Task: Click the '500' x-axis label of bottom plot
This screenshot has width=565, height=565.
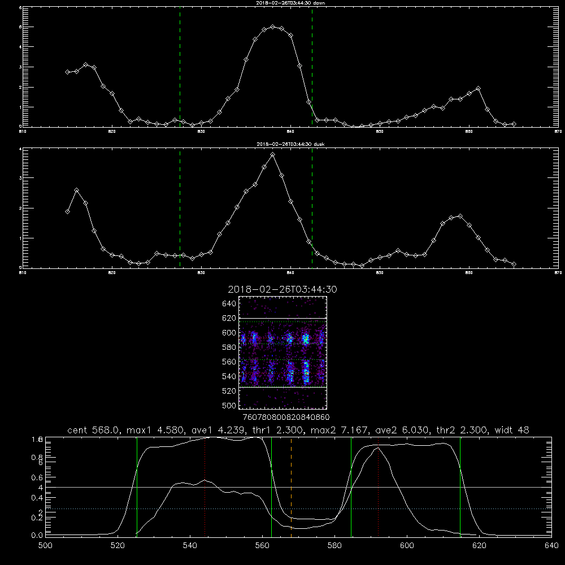Action: pyautogui.click(x=45, y=546)
